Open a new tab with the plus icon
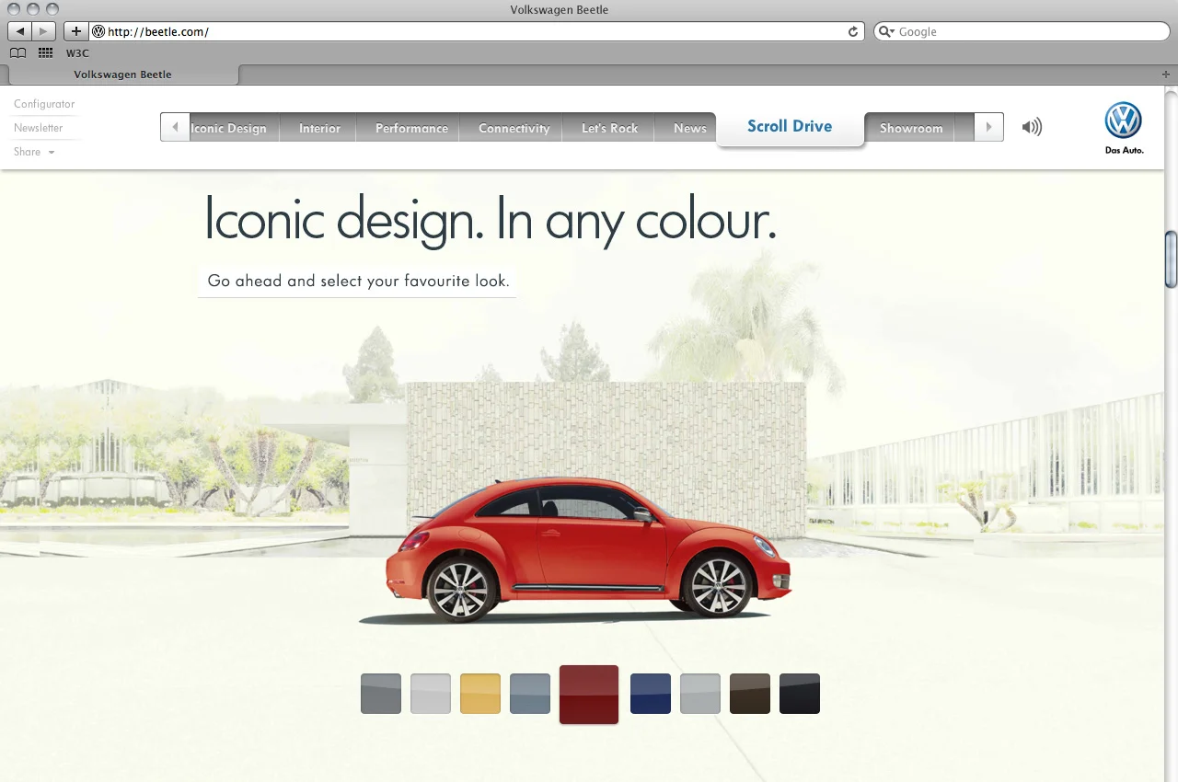The image size is (1178, 782). pyautogui.click(x=1166, y=75)
